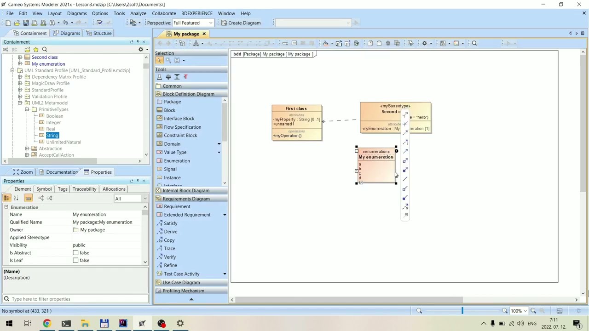Viewport: 589px width, 331px height.
Task: Select the Derive relationship tool
Action: (170, 232)
